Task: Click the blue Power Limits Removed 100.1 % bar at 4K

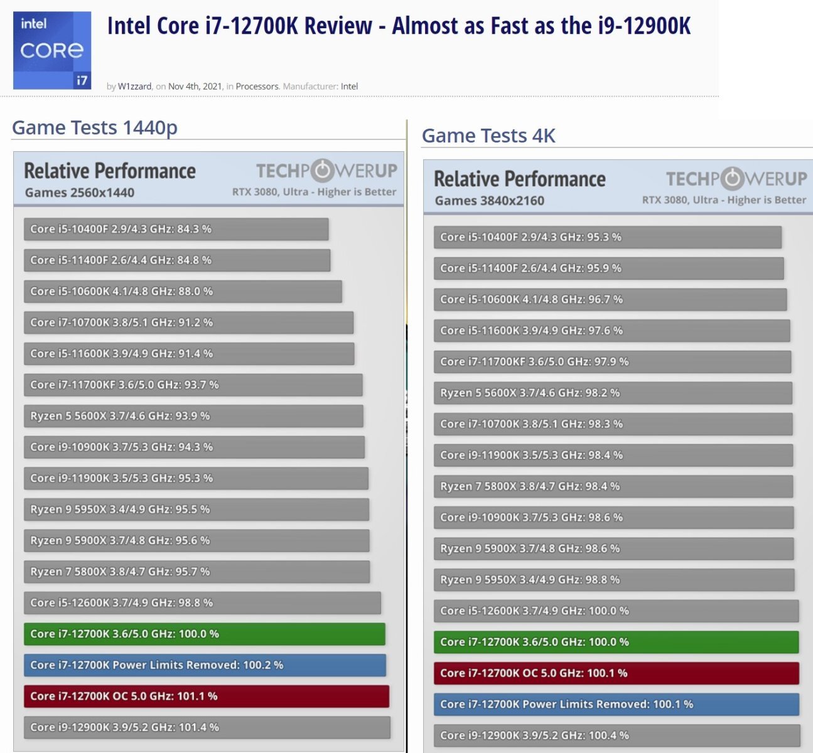Action: (x=616, y=705)
